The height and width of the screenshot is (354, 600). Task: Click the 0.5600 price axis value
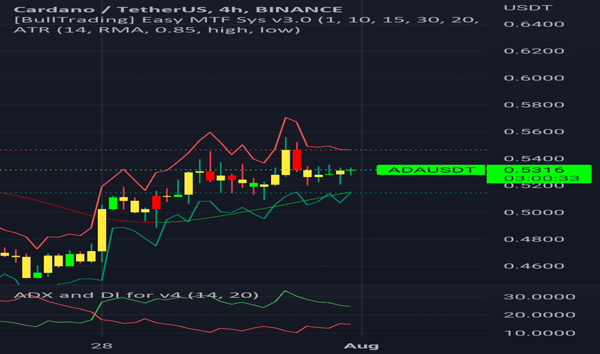(x=534, y=132)
